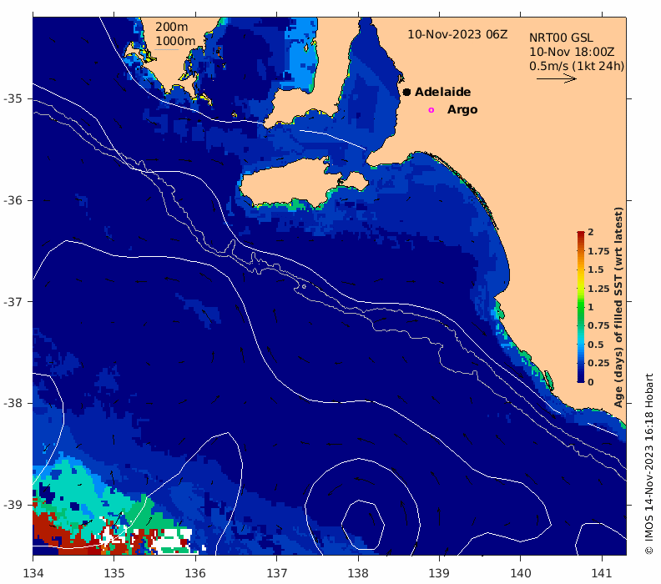This screenshot has width=661, height=584.
Task: Click the Argo legend label
Action: tap(462, 109)
